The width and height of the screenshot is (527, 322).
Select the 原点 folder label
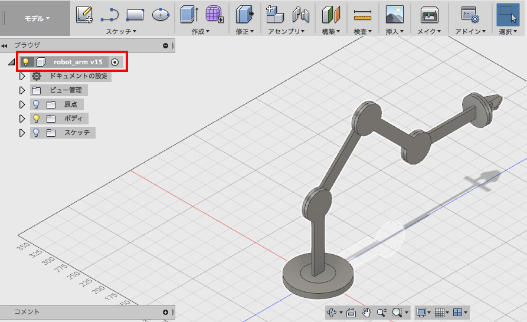coord(71,104)
